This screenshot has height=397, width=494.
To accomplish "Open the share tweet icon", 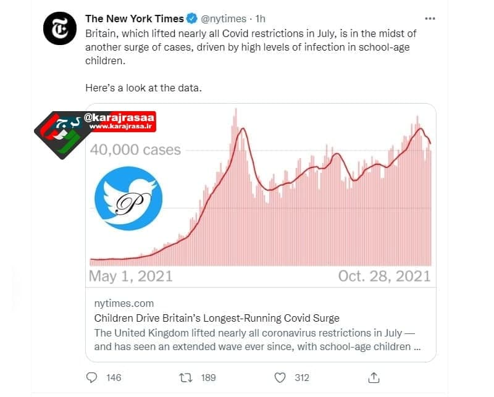I will [374, 377].
